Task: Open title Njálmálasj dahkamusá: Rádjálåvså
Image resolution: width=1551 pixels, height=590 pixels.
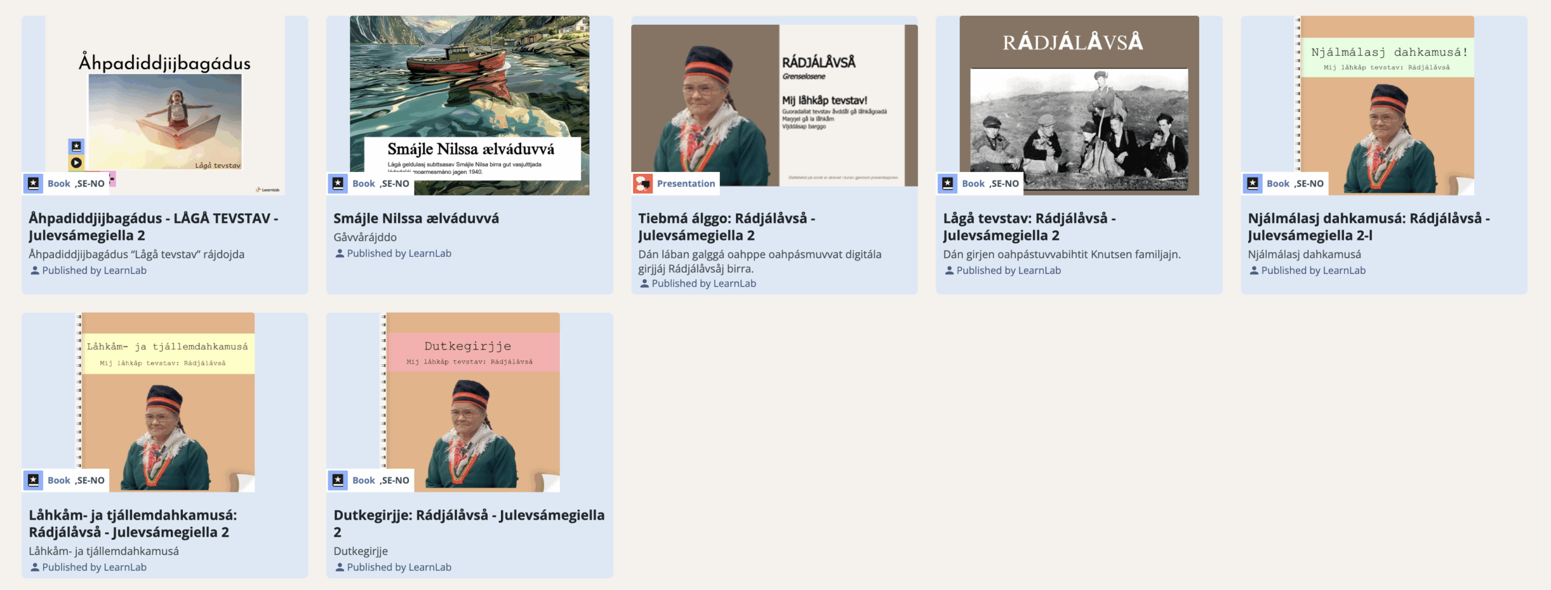Action: [x=1369, y=227]
